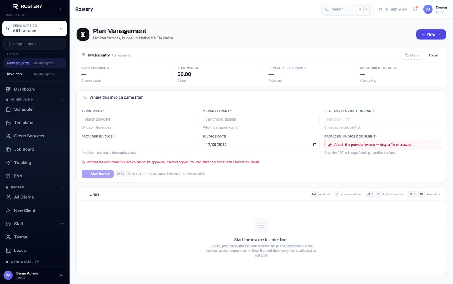Viewport: 453px width, 284px height.
Task: Click the Start invoice button
Action: pos(98,174)
